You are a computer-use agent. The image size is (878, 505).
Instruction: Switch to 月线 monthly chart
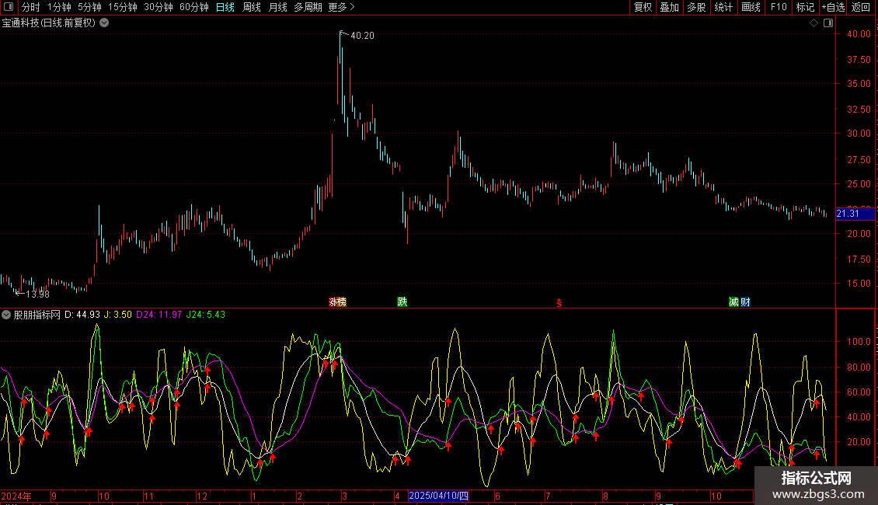tap(277, 7)
